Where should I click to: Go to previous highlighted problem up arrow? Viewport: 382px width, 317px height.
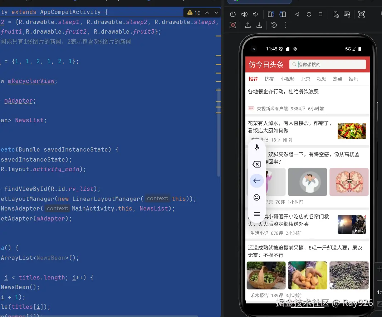point(207,13)
